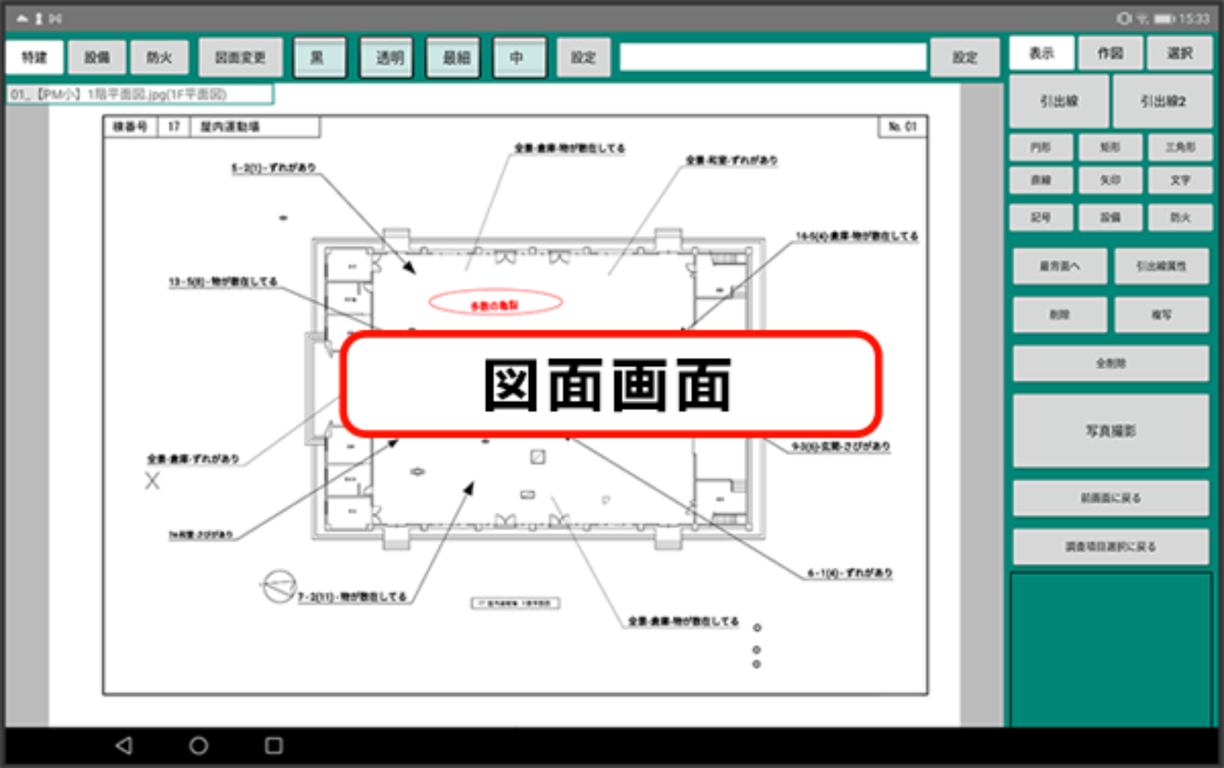Image resolution: width=1224 pixels, height=768 pixels.
Task: Tap the Android recent apps square icon
Action: coord(274,745)
